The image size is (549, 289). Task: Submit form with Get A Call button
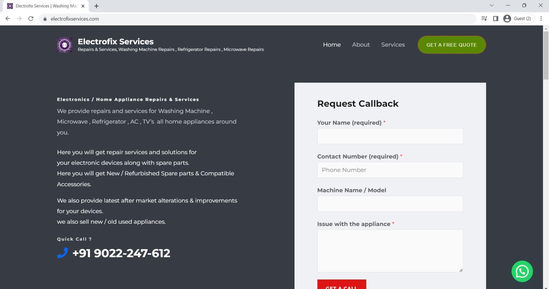point(341,285)
